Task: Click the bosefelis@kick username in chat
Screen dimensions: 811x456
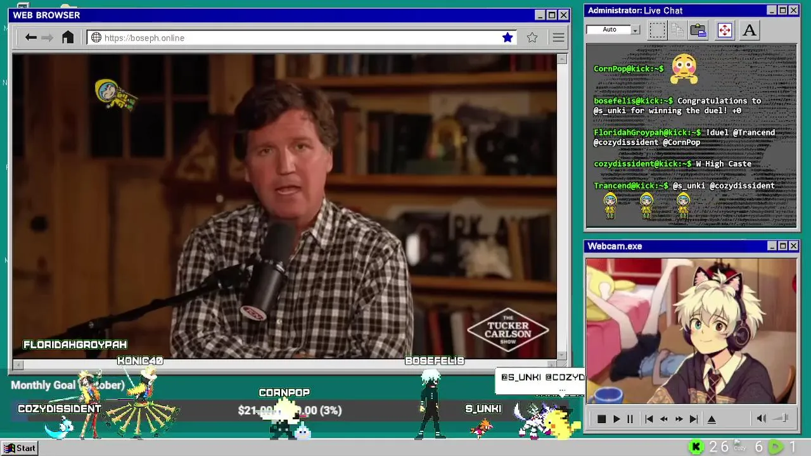Action: [633, 101]
